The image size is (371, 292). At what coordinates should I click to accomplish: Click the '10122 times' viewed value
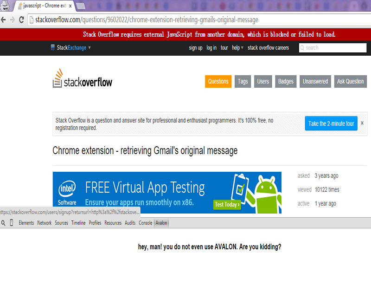327,189
